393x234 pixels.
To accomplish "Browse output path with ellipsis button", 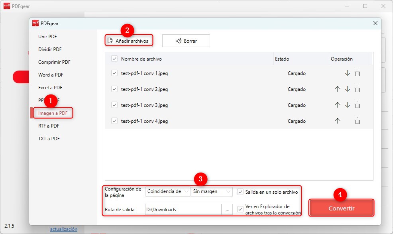I will (x=227, y=209).
